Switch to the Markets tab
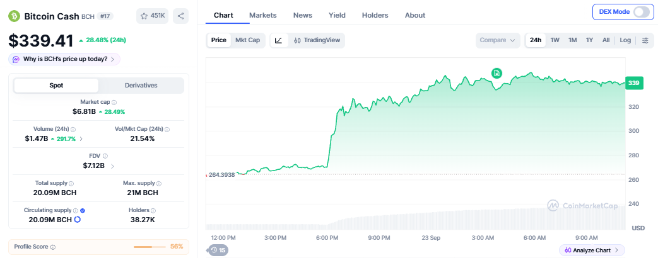 [262, 15]
